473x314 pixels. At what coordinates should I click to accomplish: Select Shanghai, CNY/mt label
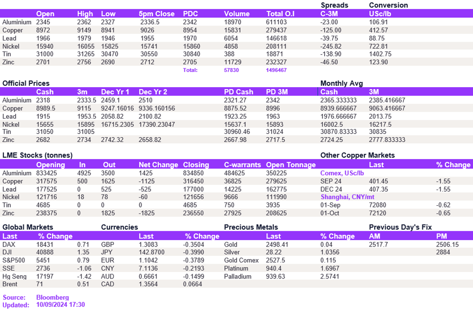pyautogui.click(x=348, y=197)
